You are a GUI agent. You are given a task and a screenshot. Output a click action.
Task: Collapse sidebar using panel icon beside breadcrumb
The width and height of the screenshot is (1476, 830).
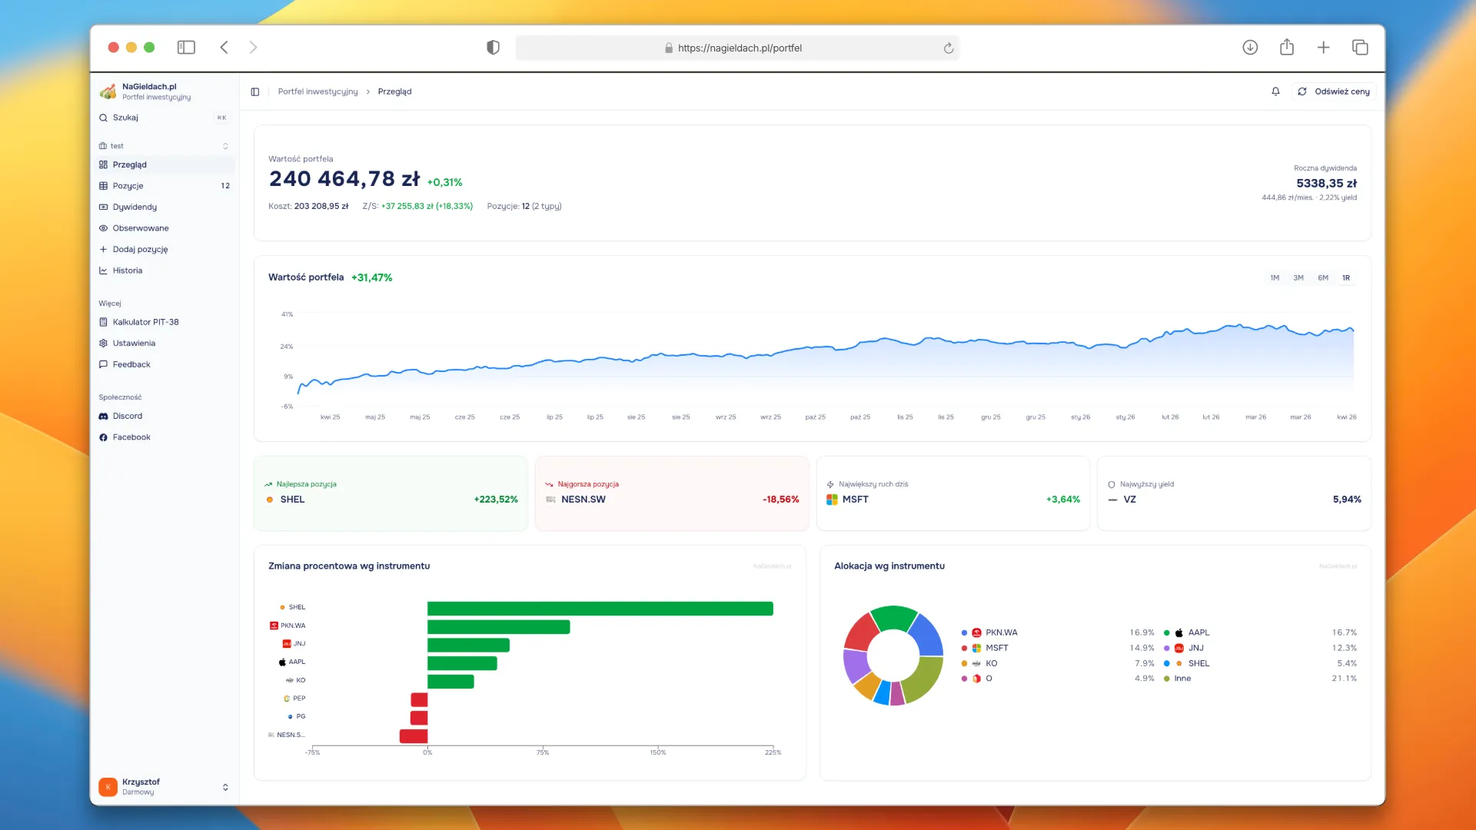pos(255,91)
